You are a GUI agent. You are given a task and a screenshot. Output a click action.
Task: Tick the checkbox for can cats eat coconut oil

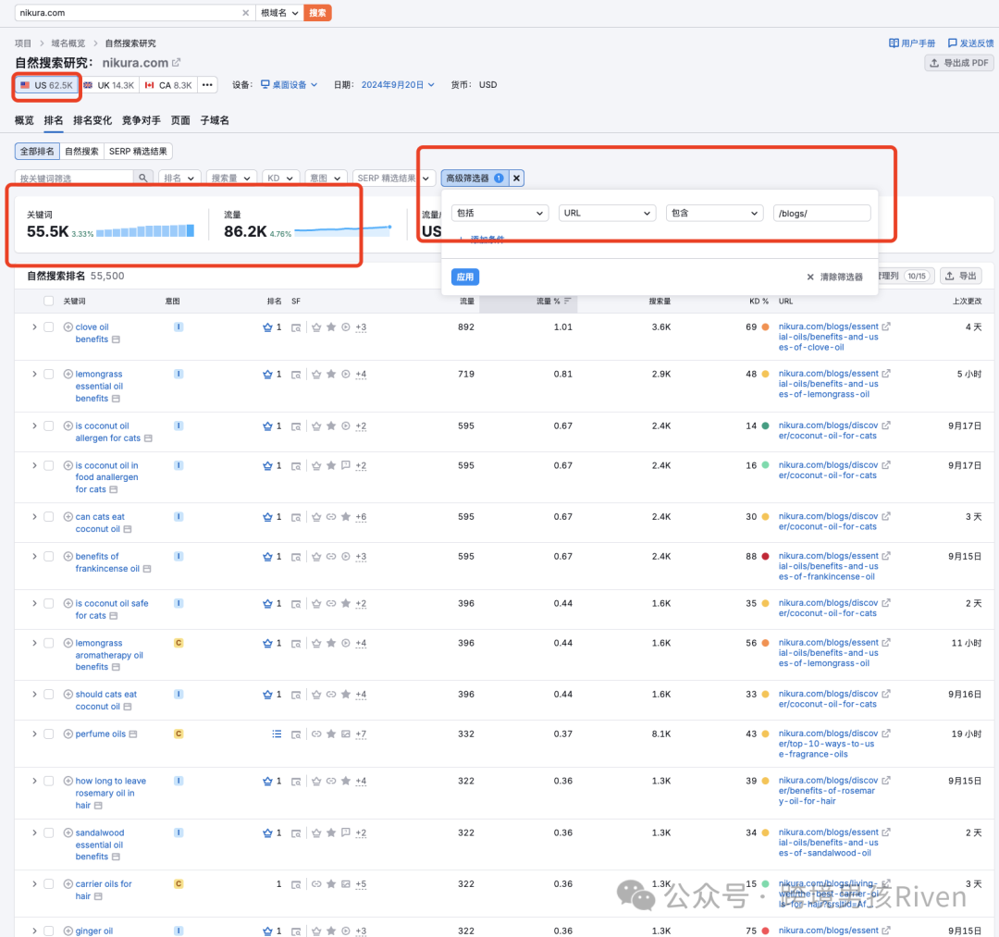coord(48,517)
